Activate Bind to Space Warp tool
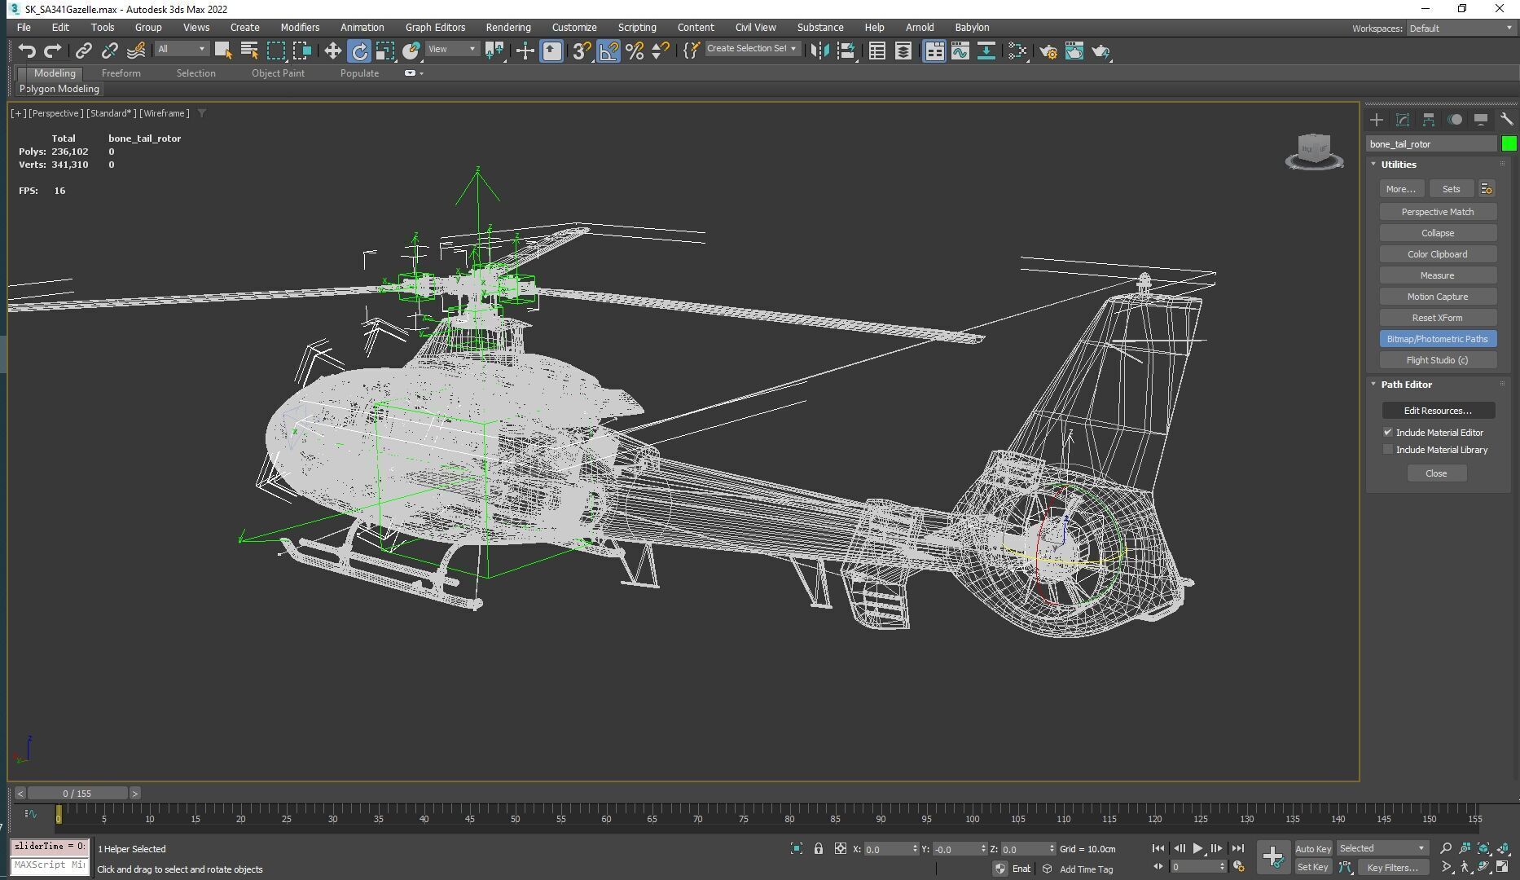 tap(136, 51)
